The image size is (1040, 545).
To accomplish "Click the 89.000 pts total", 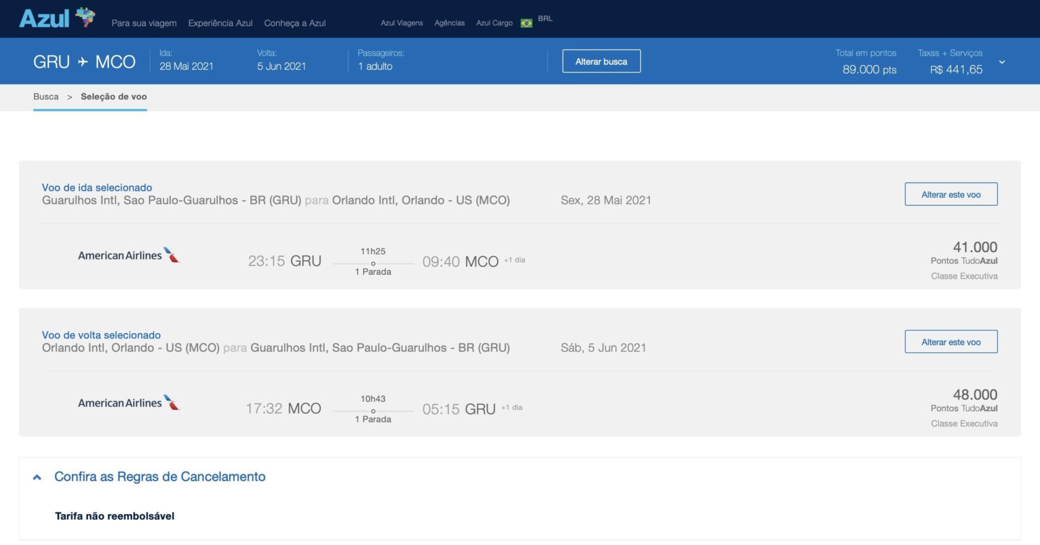I will point(869,69).
